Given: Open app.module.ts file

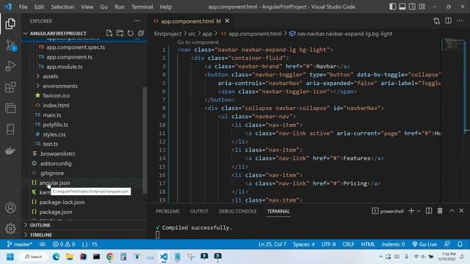Looking at the screenshot, I should coord(64,67).
